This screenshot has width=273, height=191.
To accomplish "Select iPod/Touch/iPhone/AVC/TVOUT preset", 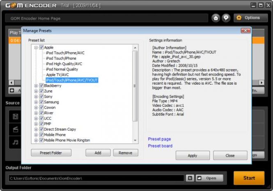I will (72, 80).
